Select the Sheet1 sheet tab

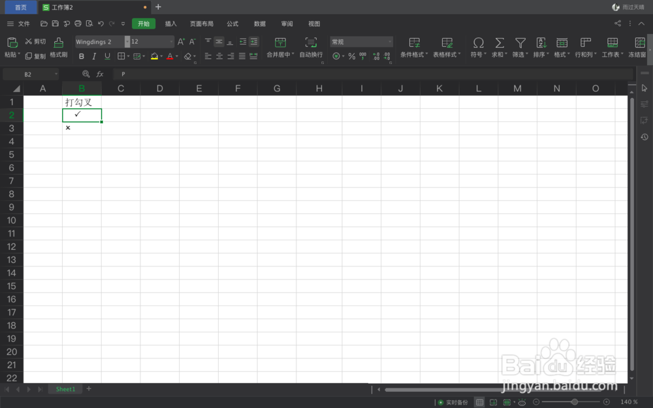tap(65, 389)
